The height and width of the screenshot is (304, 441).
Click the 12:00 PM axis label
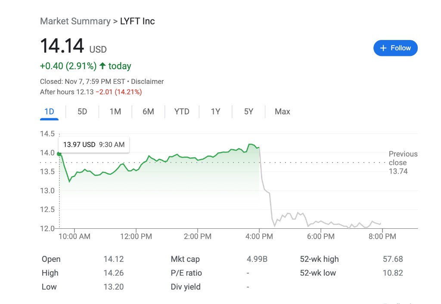tap(135, 236)
